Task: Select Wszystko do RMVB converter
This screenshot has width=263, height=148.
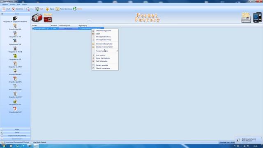Action: [x=15, y=49]
